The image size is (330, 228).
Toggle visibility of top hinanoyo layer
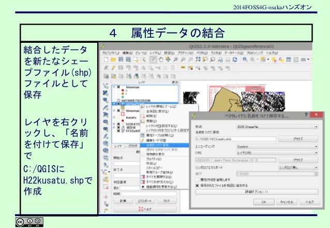(x=118, y=87)
